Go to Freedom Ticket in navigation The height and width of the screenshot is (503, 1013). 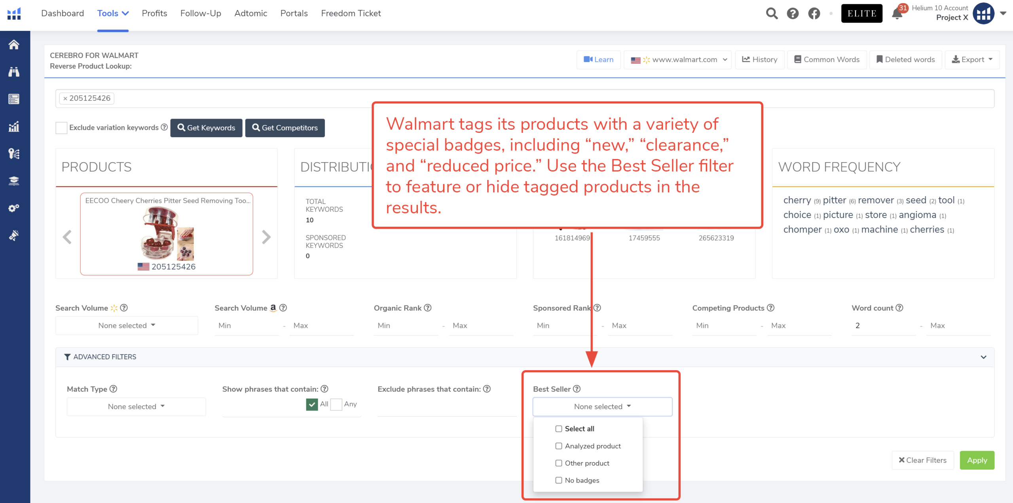pyautogui.click(x=351, y=13)
